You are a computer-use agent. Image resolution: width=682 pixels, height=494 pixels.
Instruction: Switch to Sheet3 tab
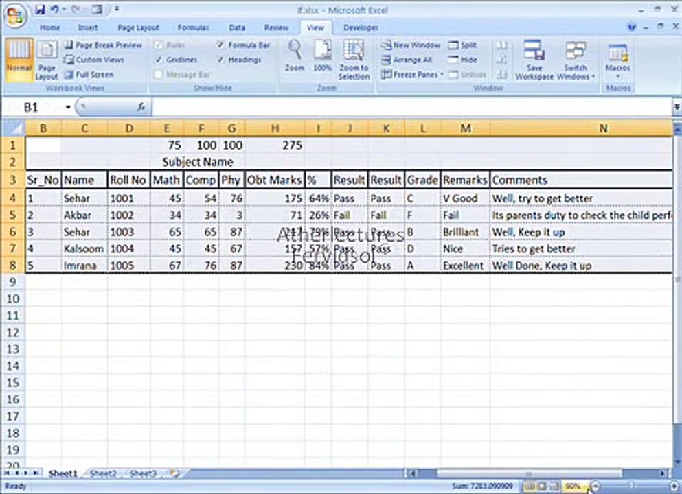pos(143,473)
